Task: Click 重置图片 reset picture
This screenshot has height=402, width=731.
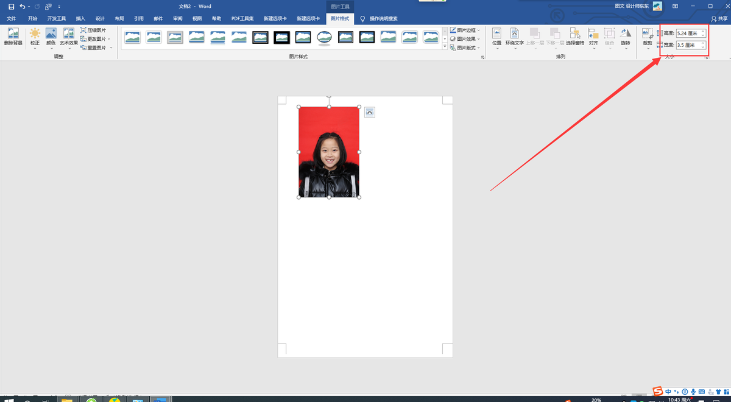Action: 93,48
